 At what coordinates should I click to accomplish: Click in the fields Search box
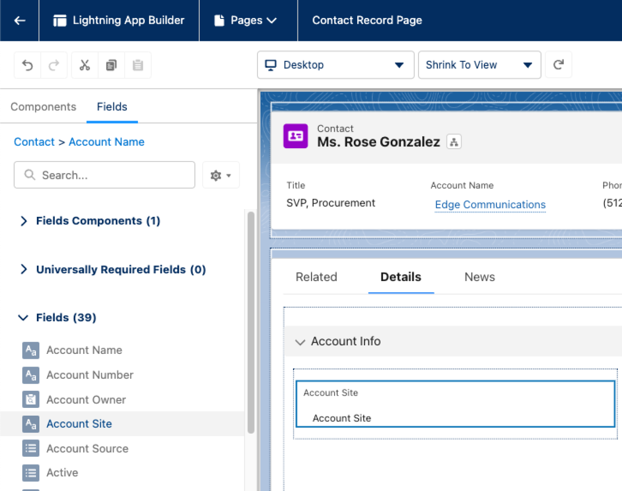(x=104, y=175)
